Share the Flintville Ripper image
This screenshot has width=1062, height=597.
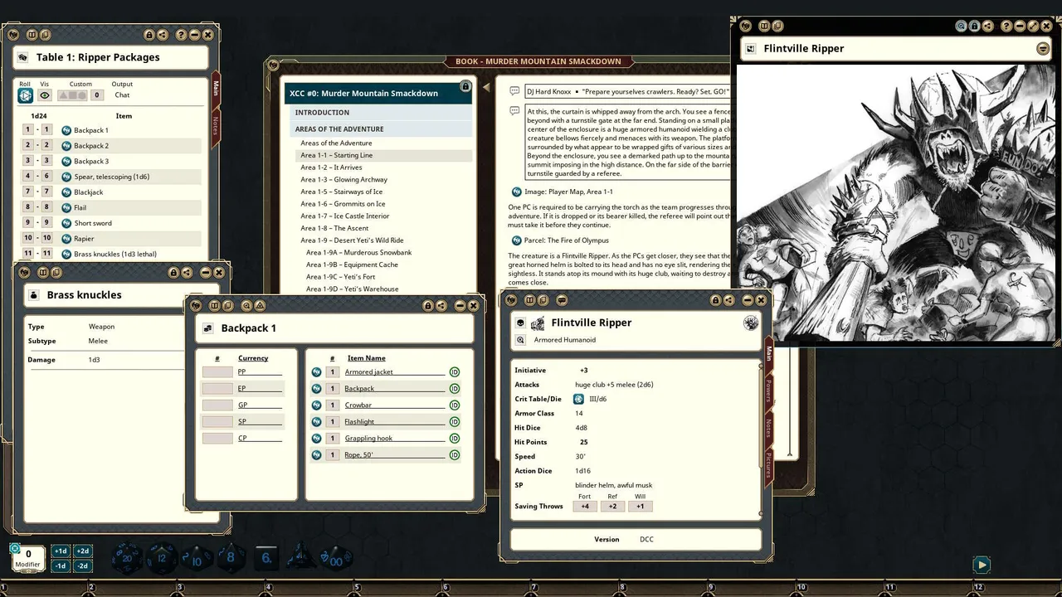[987, 27]
